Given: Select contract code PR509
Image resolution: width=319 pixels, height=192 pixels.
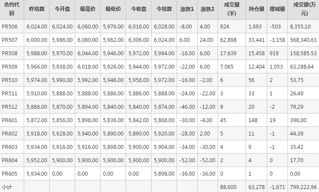Looking at the screenshot, I should [9, 67].
